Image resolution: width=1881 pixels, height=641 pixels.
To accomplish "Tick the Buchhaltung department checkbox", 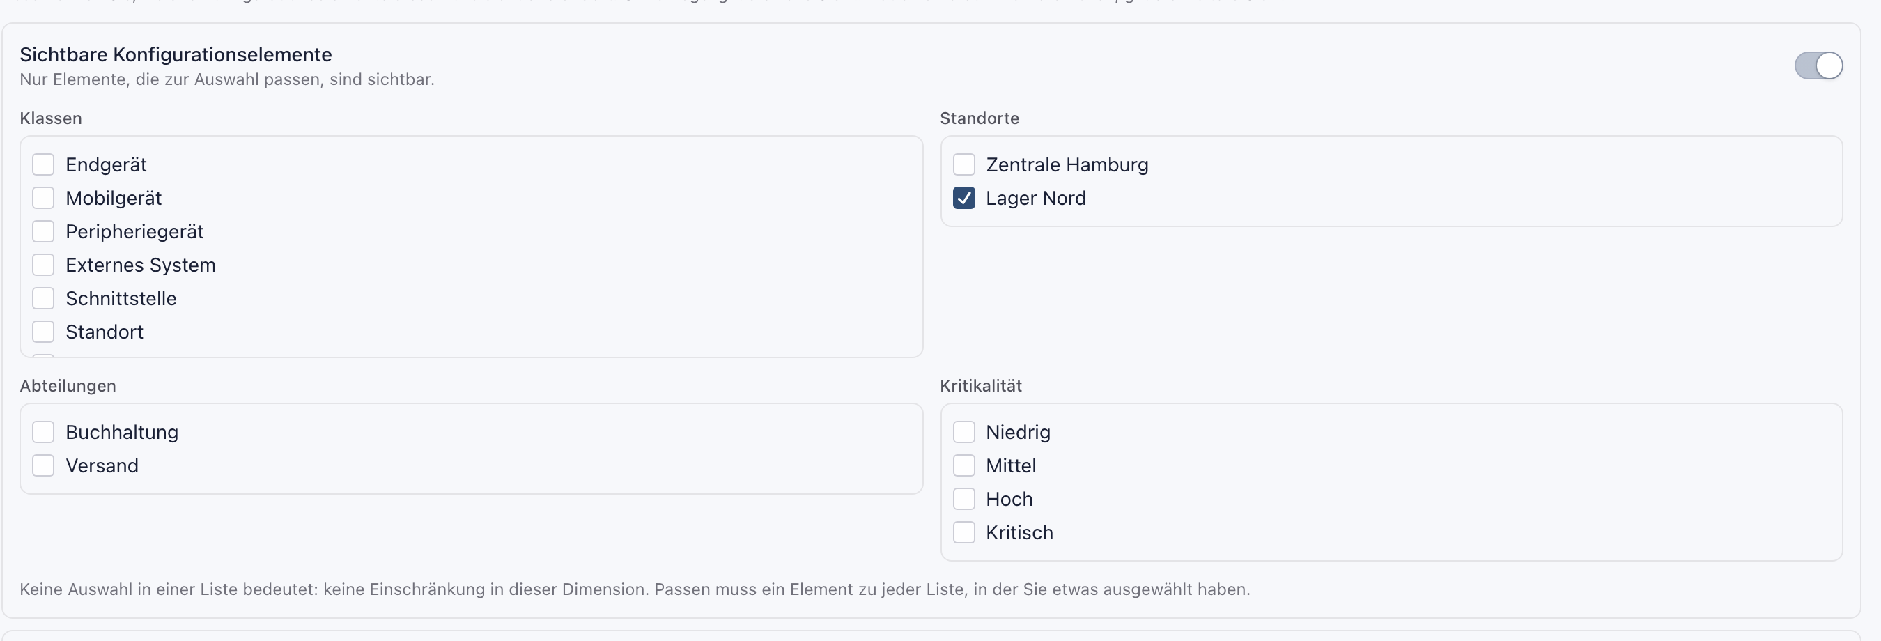I will [43, 432].
